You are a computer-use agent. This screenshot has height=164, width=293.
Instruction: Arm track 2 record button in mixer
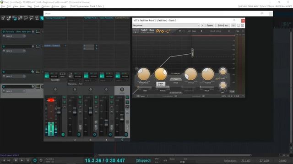[x=79, y=134]
